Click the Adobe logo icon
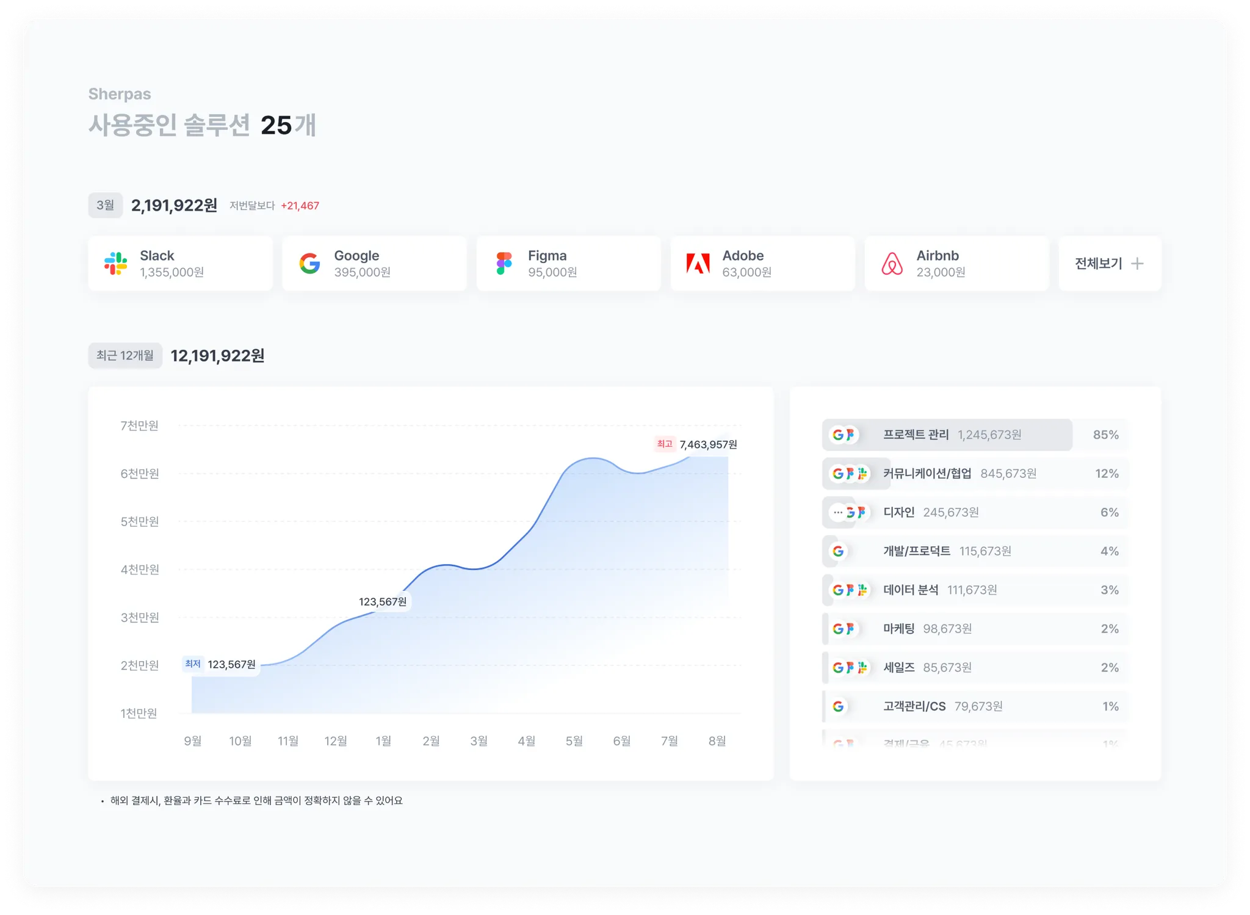 698,264
